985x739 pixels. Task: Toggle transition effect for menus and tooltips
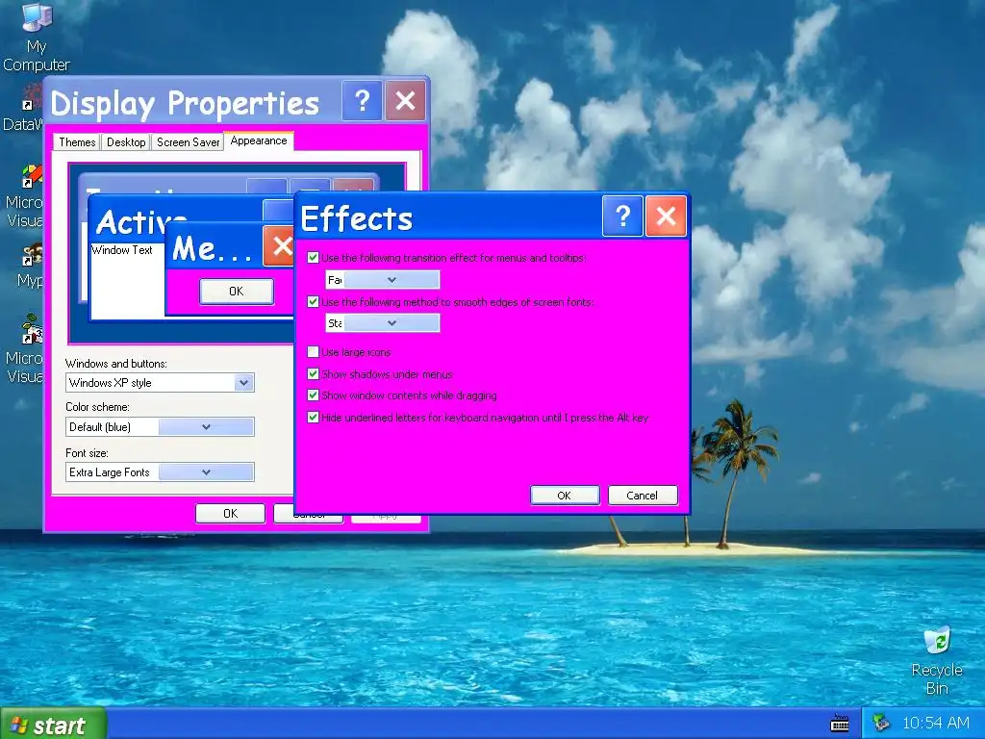point(313,257)
